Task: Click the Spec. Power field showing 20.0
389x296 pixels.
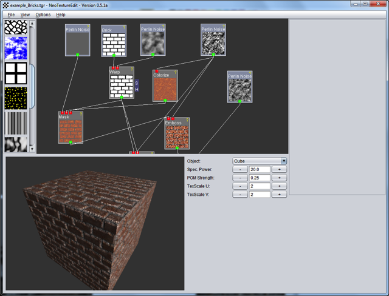Action: 260,169
